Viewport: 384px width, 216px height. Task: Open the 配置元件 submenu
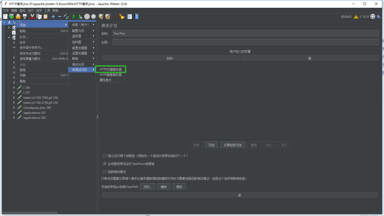coord(82,31)
